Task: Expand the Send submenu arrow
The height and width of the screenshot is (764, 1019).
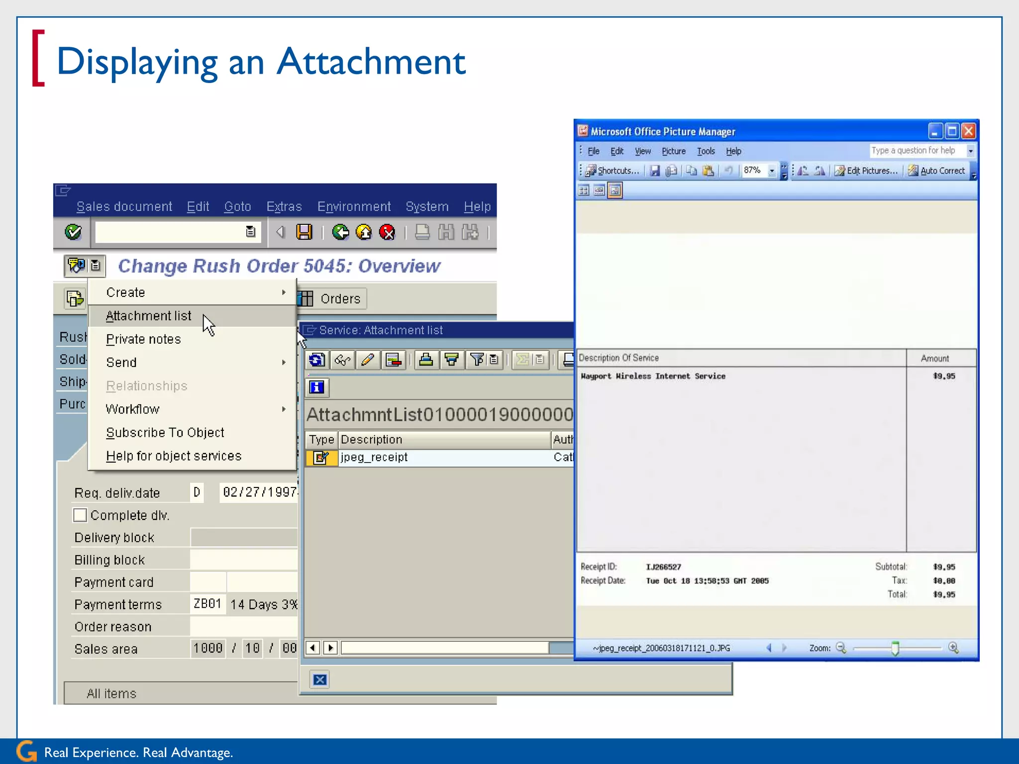Action: pos(284,363)
